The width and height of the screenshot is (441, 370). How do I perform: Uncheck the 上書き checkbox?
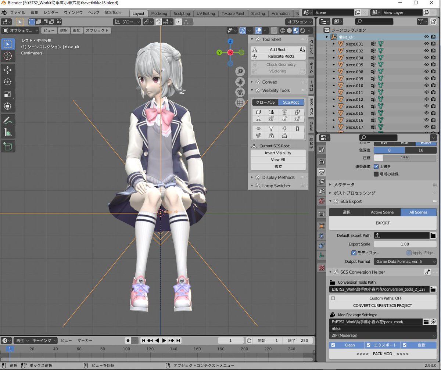pyautogui.click(x=376, y=166)
